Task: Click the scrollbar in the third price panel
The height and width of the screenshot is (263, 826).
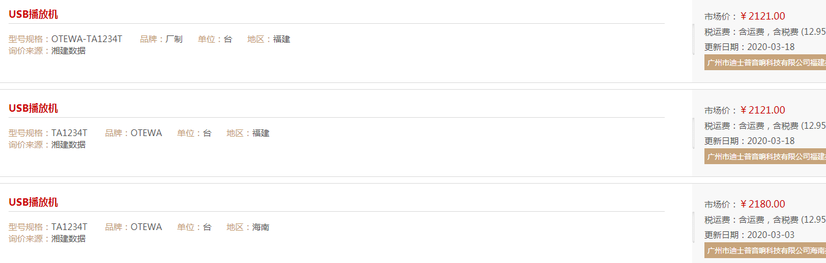Action: coord(693,227)
